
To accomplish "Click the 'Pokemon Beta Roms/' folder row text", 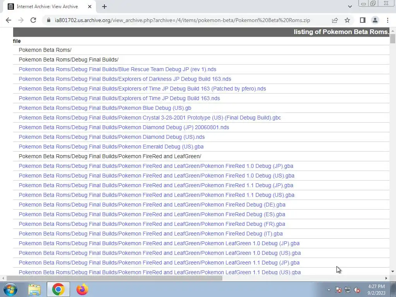I will pos(45,50).
